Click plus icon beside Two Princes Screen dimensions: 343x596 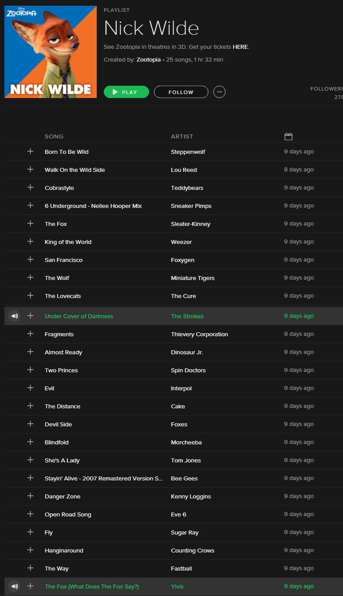pos(30,370)
